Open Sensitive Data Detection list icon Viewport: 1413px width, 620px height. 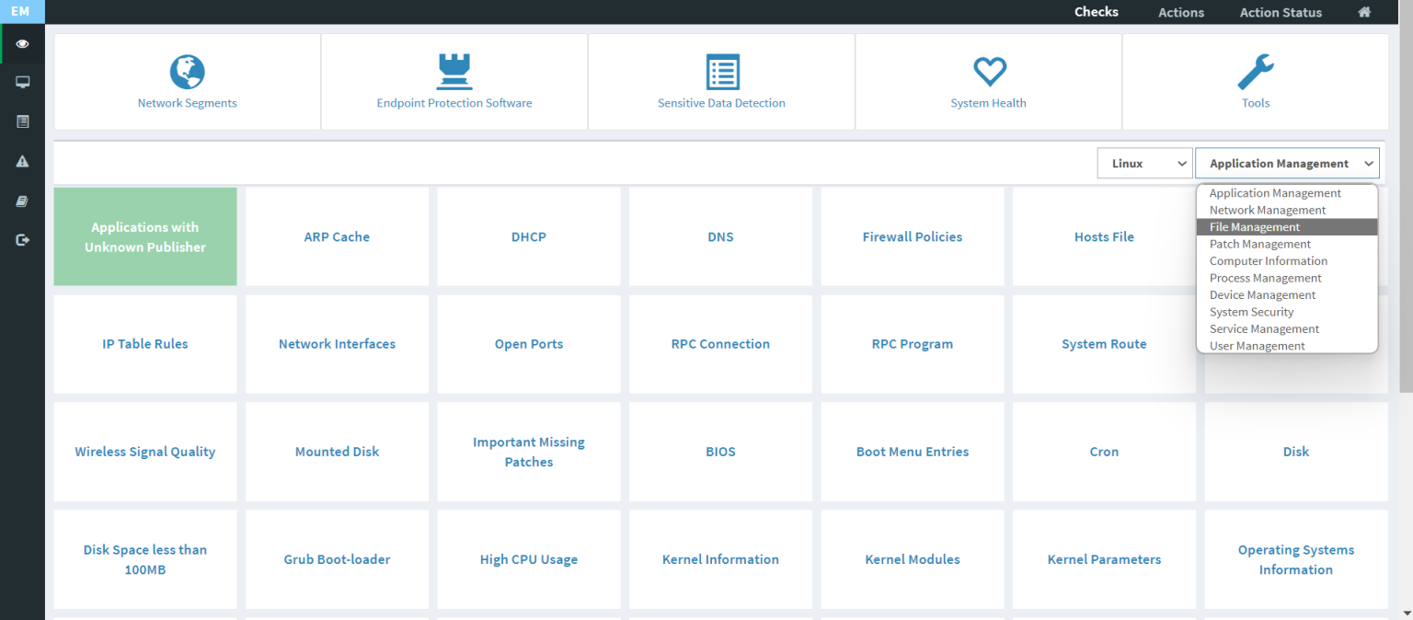pyautogui.click(x=721, y=72)
